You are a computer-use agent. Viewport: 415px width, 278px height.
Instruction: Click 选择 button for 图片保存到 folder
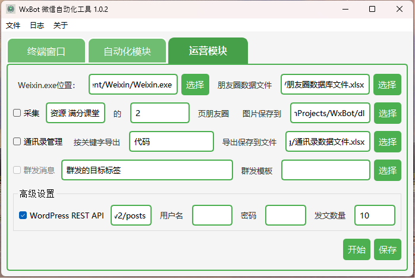(388, 113)
